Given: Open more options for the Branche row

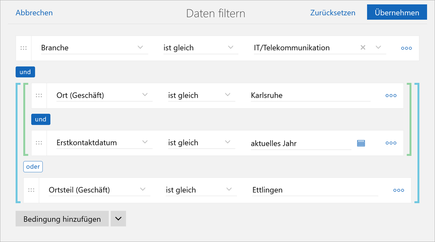Looking at the screenshot, I should pyautogui.click(x=406, y=48).
